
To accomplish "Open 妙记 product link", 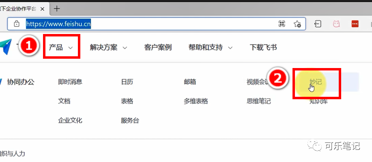I will (316, 82).
